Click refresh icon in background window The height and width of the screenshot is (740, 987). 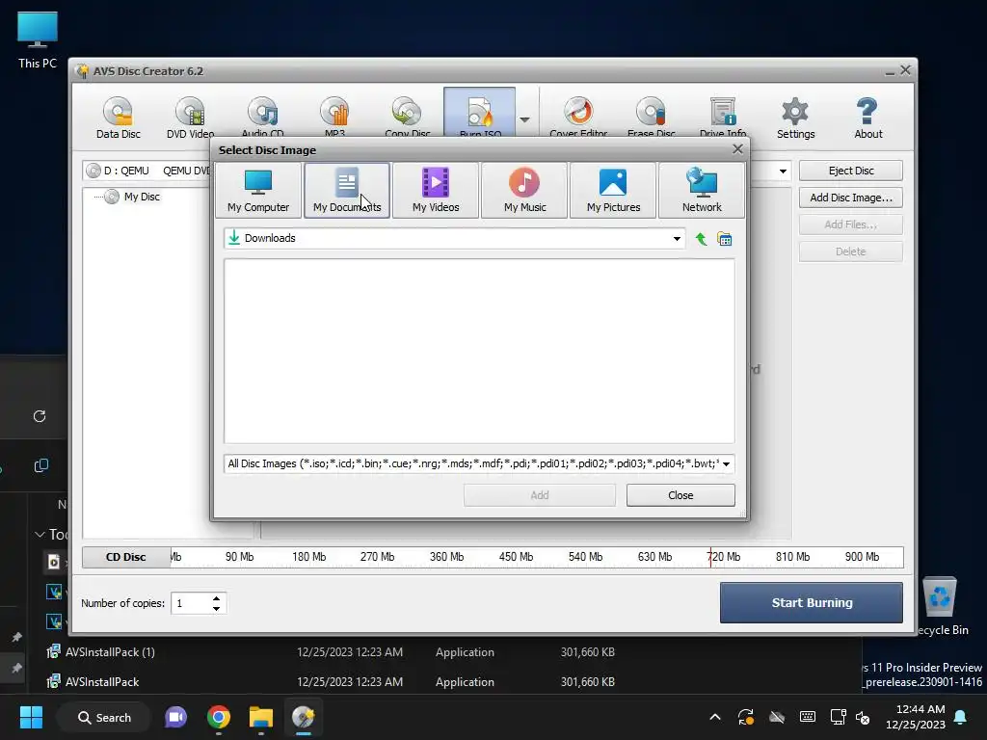click(x=40, y=416)
